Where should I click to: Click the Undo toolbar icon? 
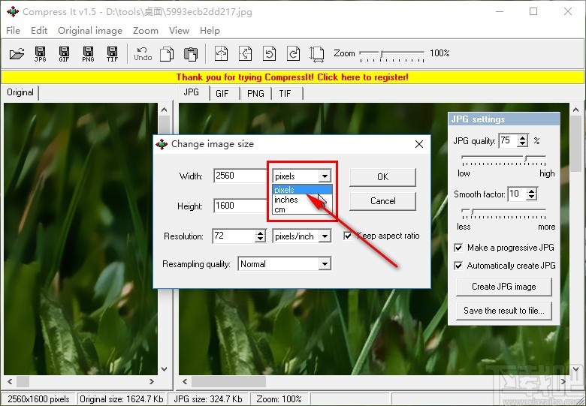tap(143, 54)
